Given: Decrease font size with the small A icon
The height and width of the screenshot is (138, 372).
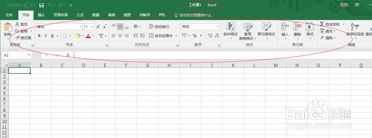Looking at the screenshot, I should click(x=105, y=27).
